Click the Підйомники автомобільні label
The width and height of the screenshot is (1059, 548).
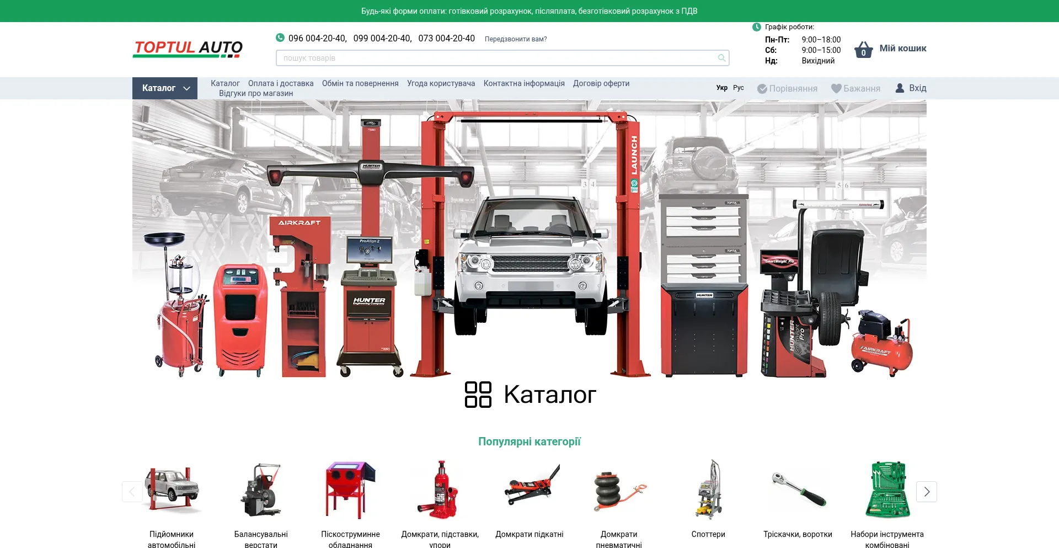point(172,539)
